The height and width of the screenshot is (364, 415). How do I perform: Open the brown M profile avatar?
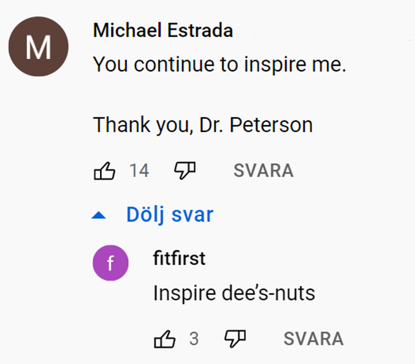[x=38, y=47]
